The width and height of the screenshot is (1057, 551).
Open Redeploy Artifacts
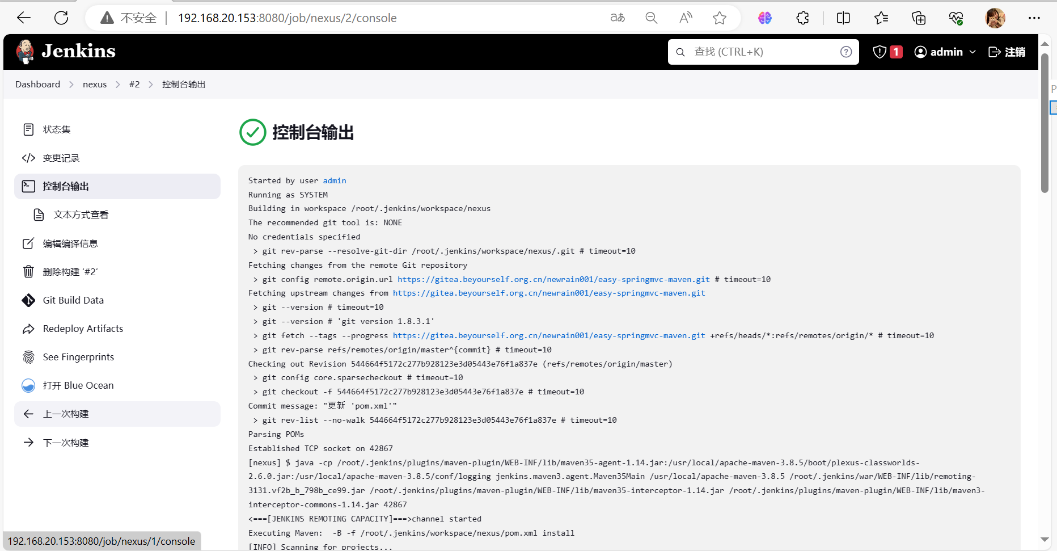(117, 329)
